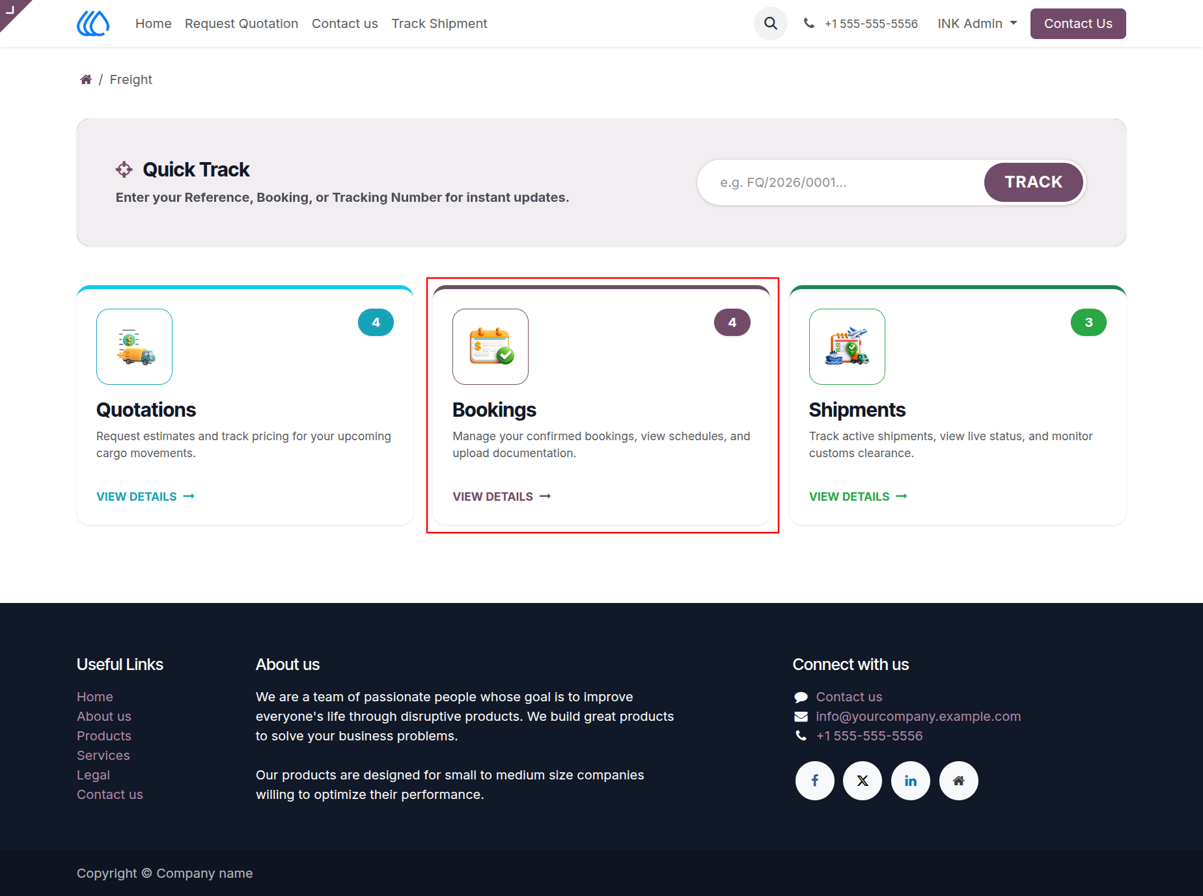Image resolution: width=1203 pixels, height=896 pixels.
Task: Open the Contact us menu item in the navbar
Action: click(x=345, y=23)
